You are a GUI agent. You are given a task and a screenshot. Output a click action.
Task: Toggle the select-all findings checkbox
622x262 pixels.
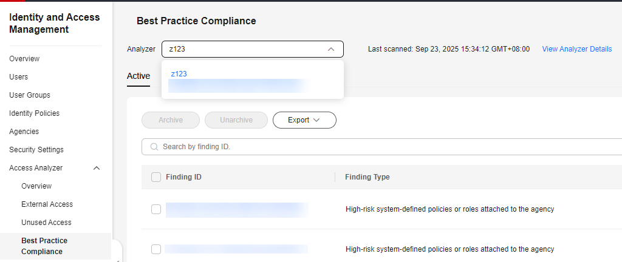(156, 177)
